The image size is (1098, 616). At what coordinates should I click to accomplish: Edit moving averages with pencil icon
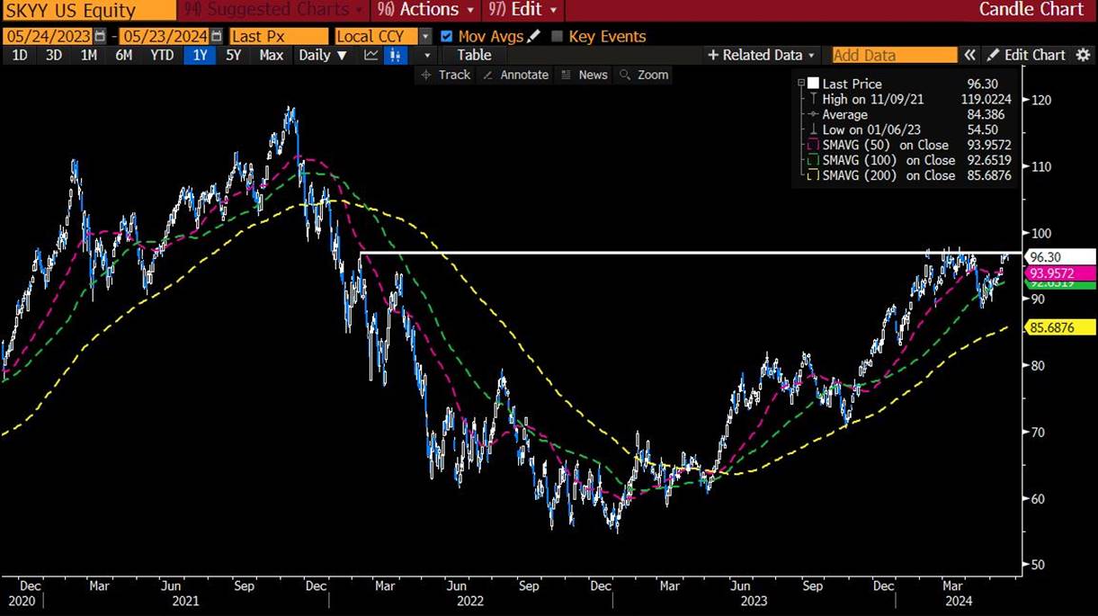coord(534,36)
